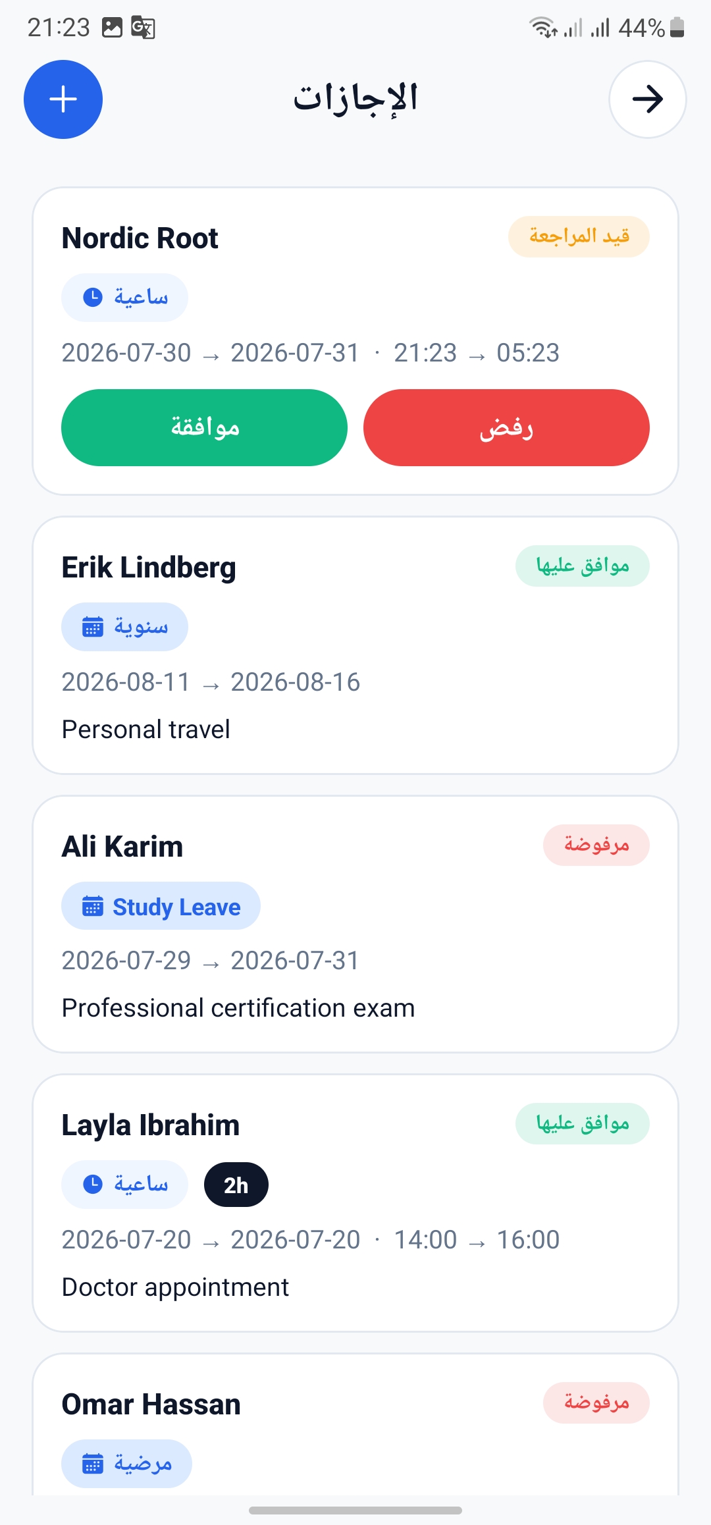The height and width of the screenshot is (1525, 711).
Task: Tap calendar icon on Omar Hassan's chip
Action: (93, 1464)
